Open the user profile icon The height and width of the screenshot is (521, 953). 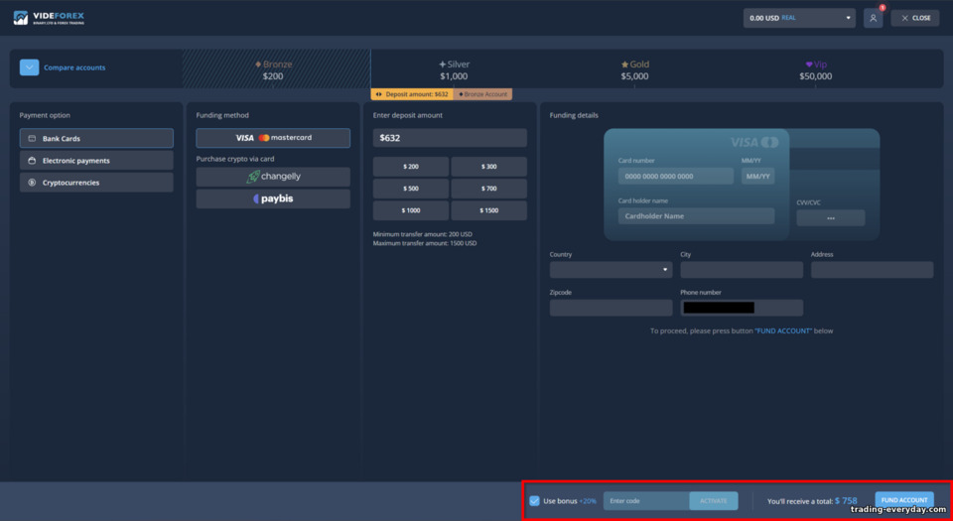(873, 18)
